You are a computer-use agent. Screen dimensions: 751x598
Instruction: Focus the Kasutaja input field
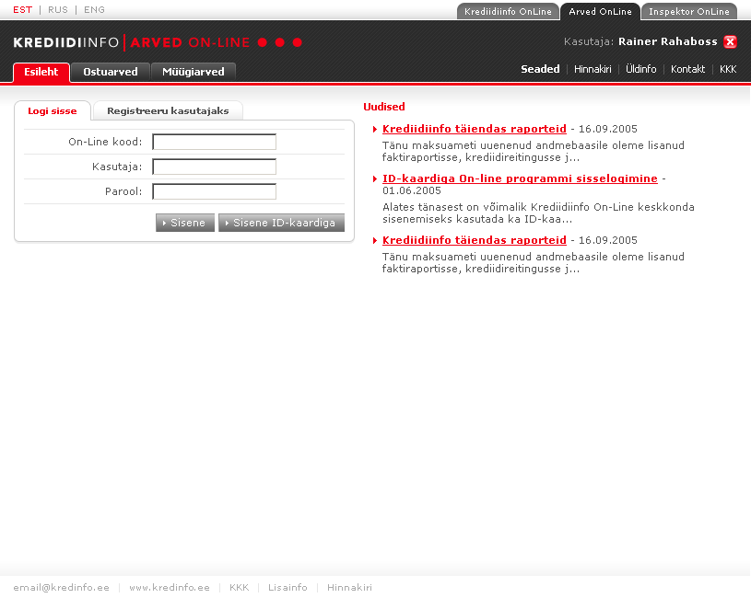click(214, 167)
